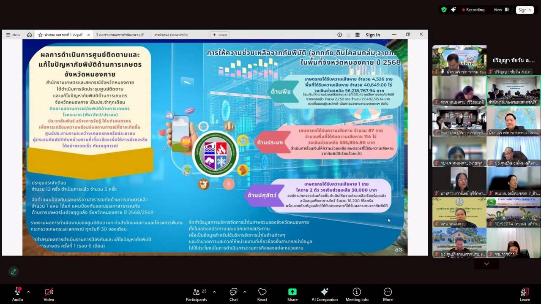Screen dimensions: 541x304
Task: Collapse participant videos with down arrow
Action: click(x=486, y=263)
